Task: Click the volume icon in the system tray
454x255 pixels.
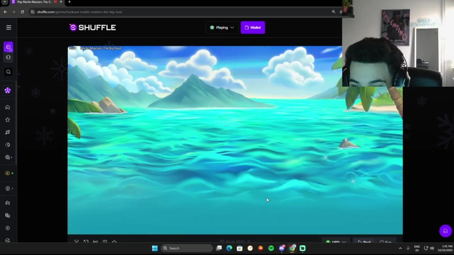Action: [432, 248]
